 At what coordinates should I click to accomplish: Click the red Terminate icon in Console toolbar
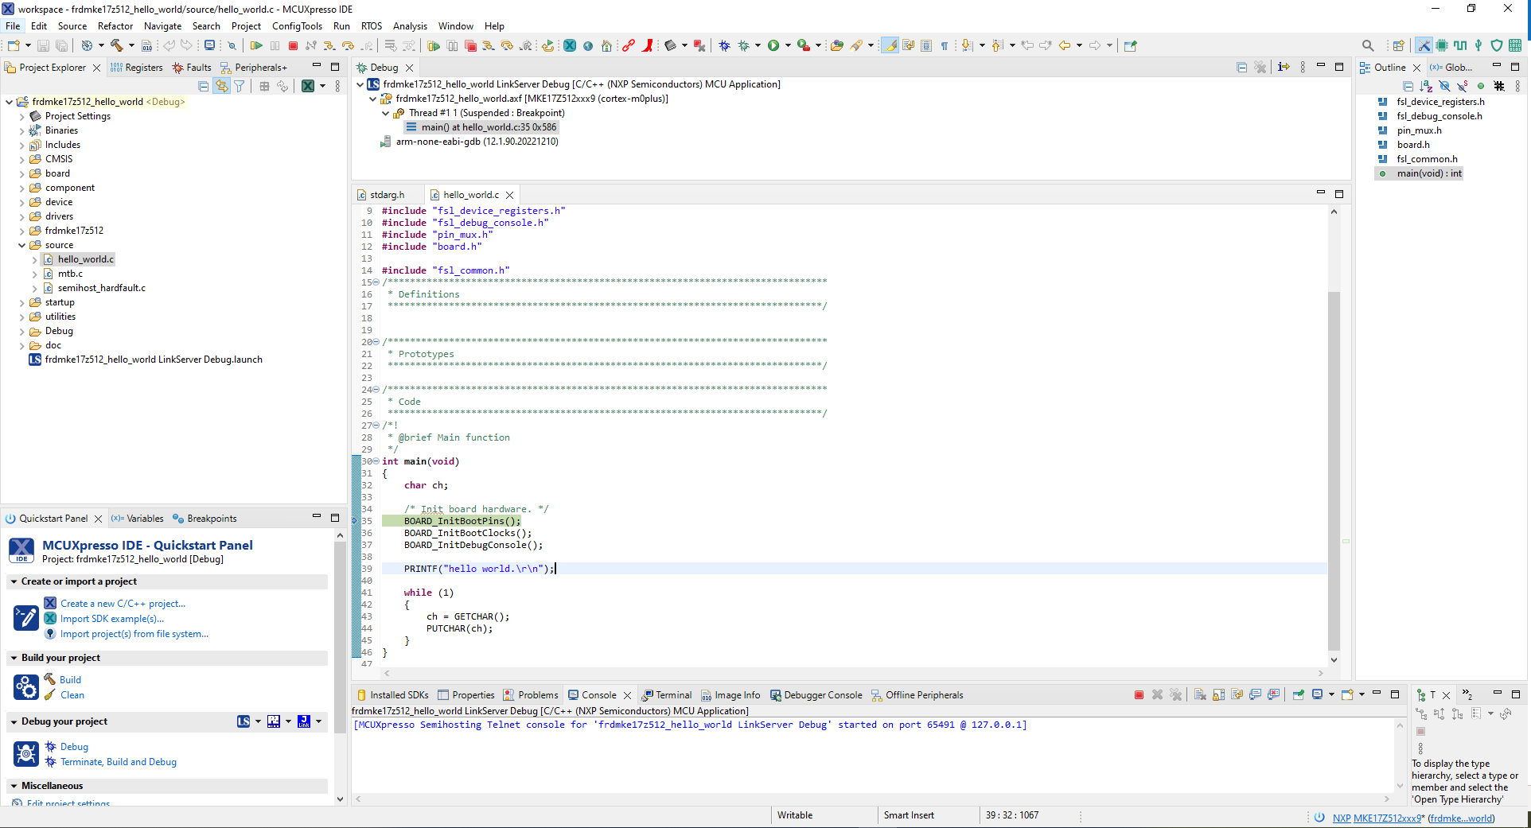tap(1139, 695)
